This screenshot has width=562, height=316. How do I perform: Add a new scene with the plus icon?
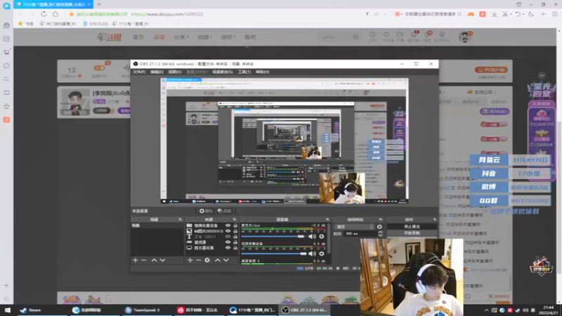click(x=135, y=260)
